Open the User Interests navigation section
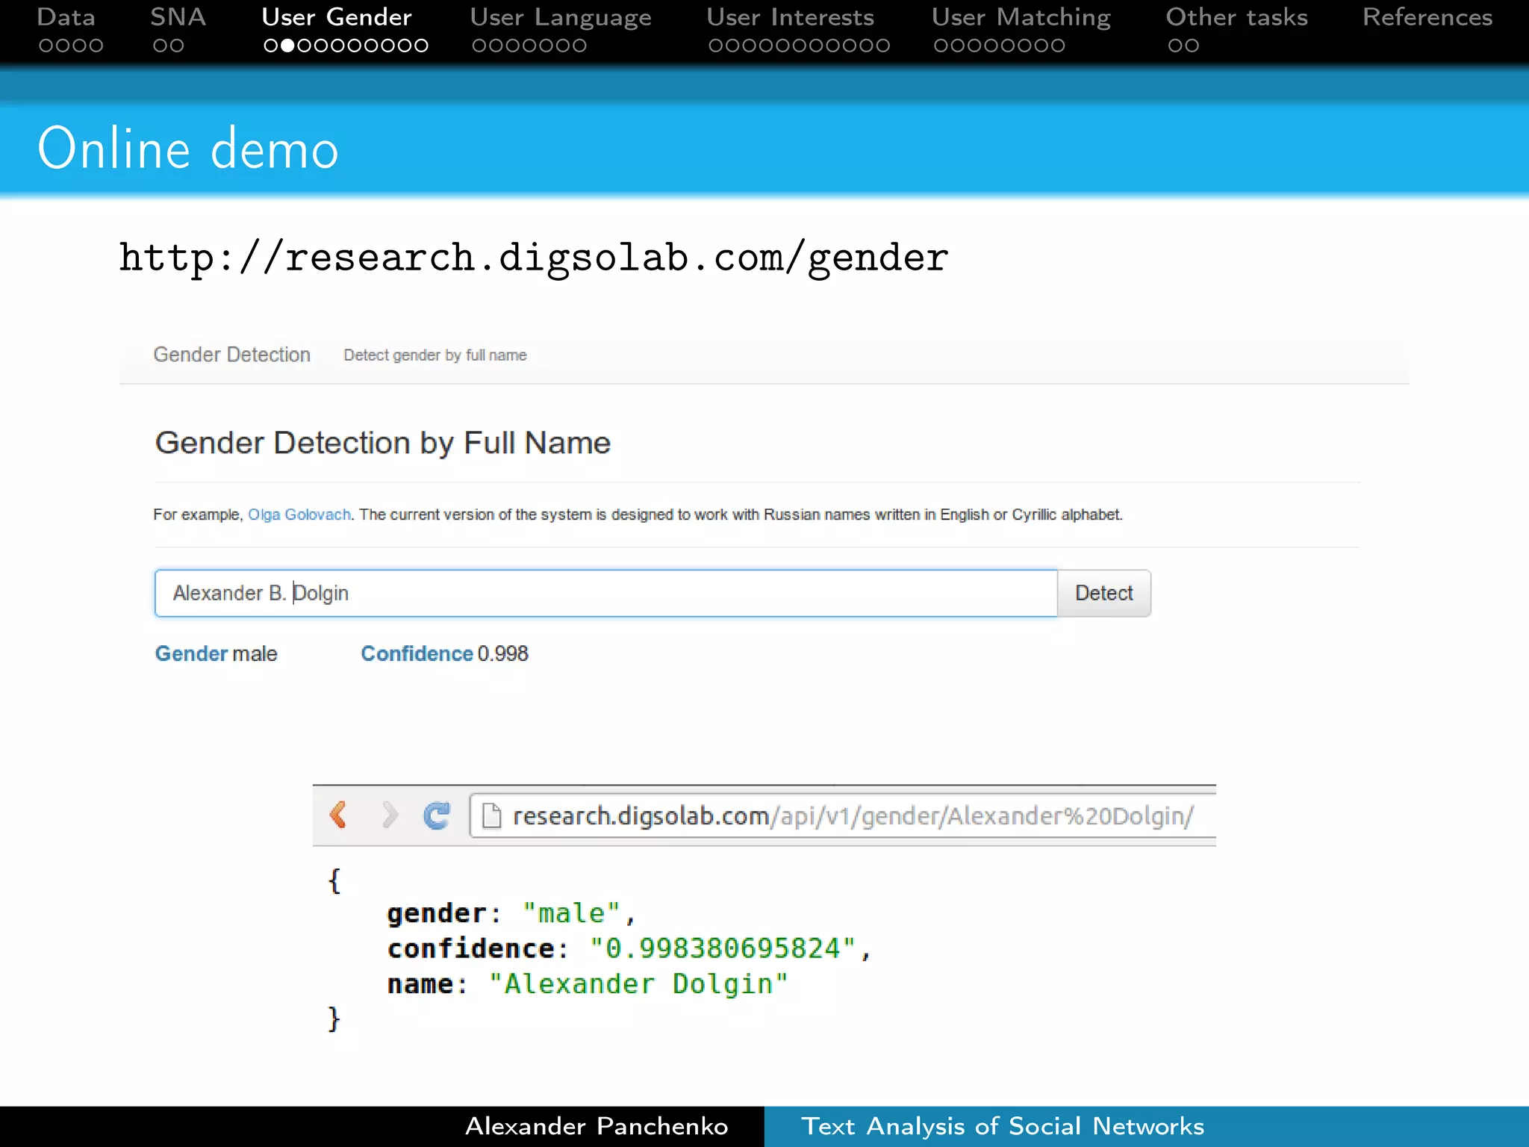The width and height of the screenshot is (1529, 1147). click(x=791, y=17)
